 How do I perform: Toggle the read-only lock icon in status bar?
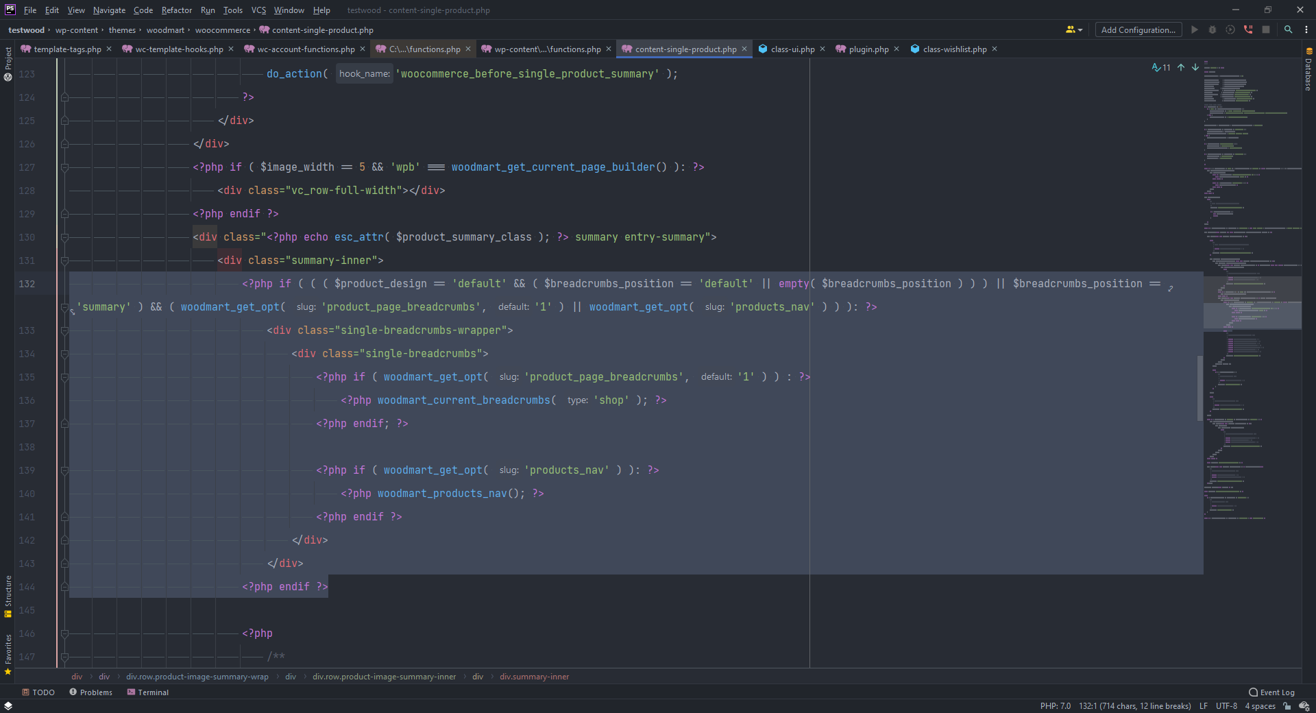(x=1287, y=706)
